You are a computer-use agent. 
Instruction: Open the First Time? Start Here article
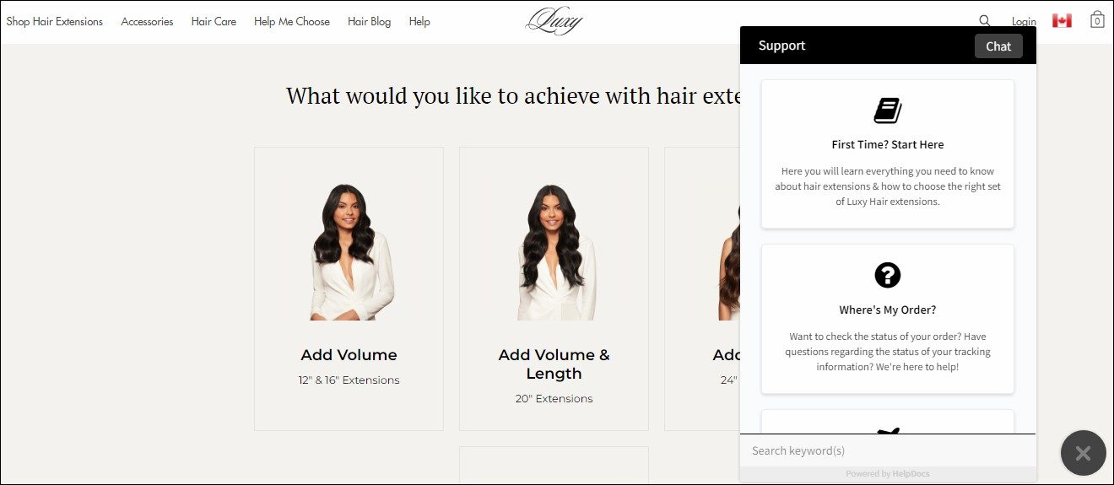coord(888,154)
